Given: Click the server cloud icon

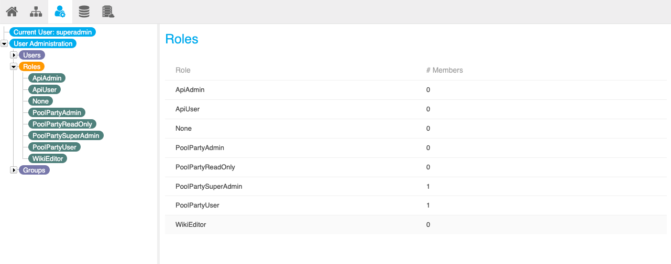Looking at the screenshot, I should click(x=108, y=12).
